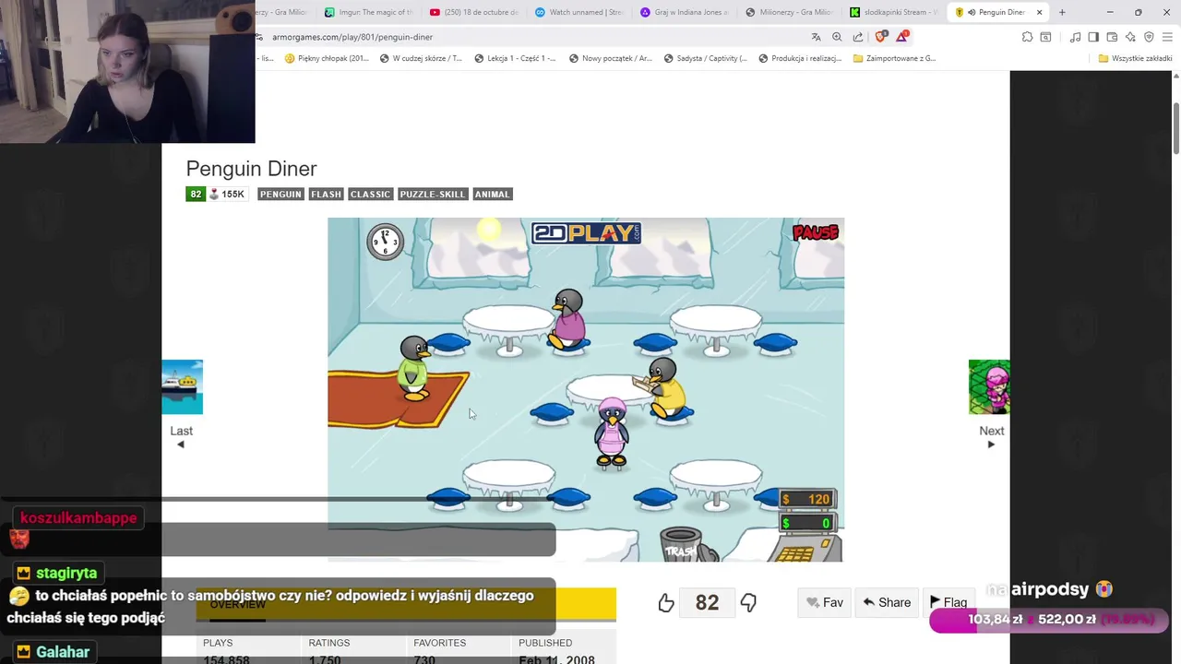Click the zoom magnifier icon in address bar
Image resolution: width=1181 pixels, height=664 pixels.
(837, 37)
